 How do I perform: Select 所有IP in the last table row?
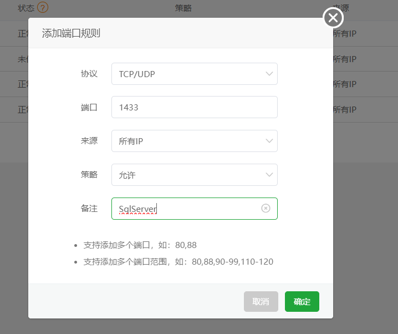click(x=345, y=109)
